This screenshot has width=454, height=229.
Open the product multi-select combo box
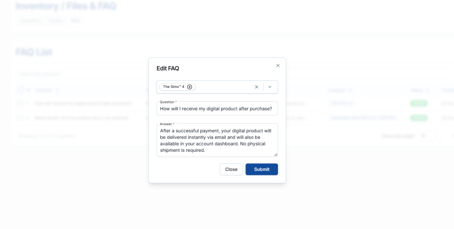[224, 87]
